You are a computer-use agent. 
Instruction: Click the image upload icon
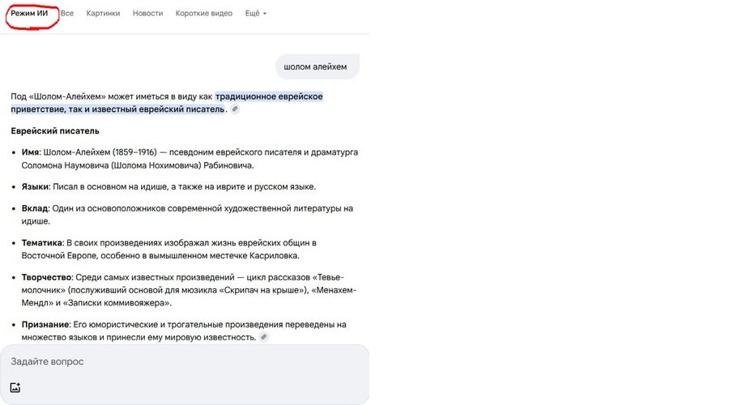(15, 387)
